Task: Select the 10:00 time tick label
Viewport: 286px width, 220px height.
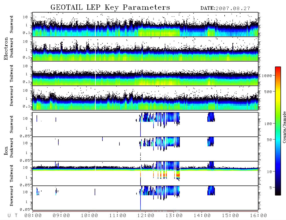Action: (x=89, y=216)
